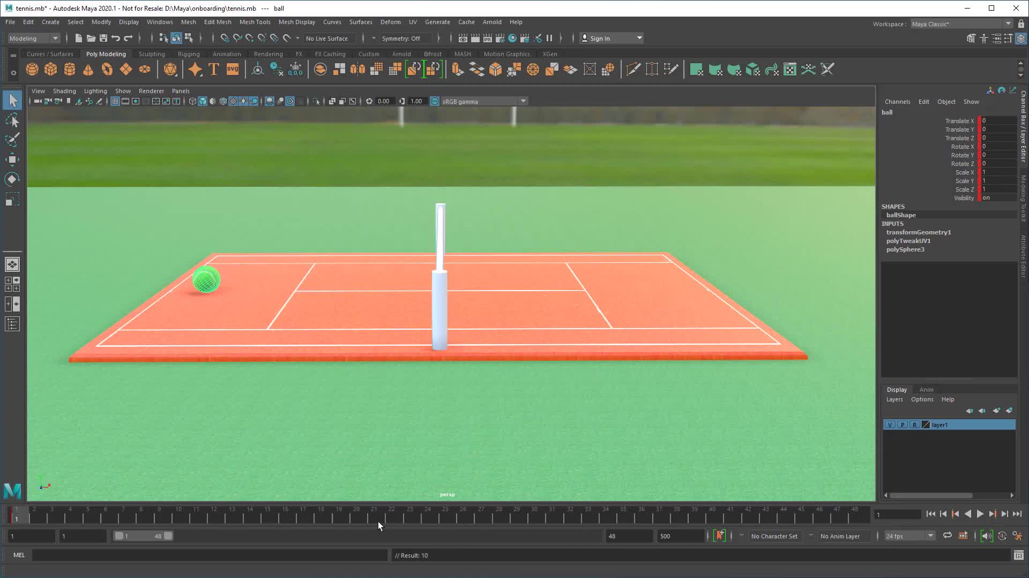Create a polygon cylinder from shelf

[x=70, y=70]
